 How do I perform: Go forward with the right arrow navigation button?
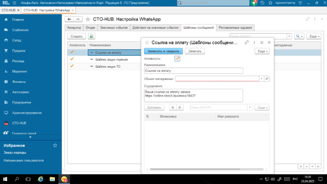pos(78,19)
